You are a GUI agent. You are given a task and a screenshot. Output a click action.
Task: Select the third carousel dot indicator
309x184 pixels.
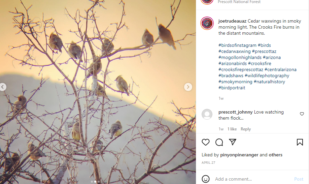tap(99, 182)
